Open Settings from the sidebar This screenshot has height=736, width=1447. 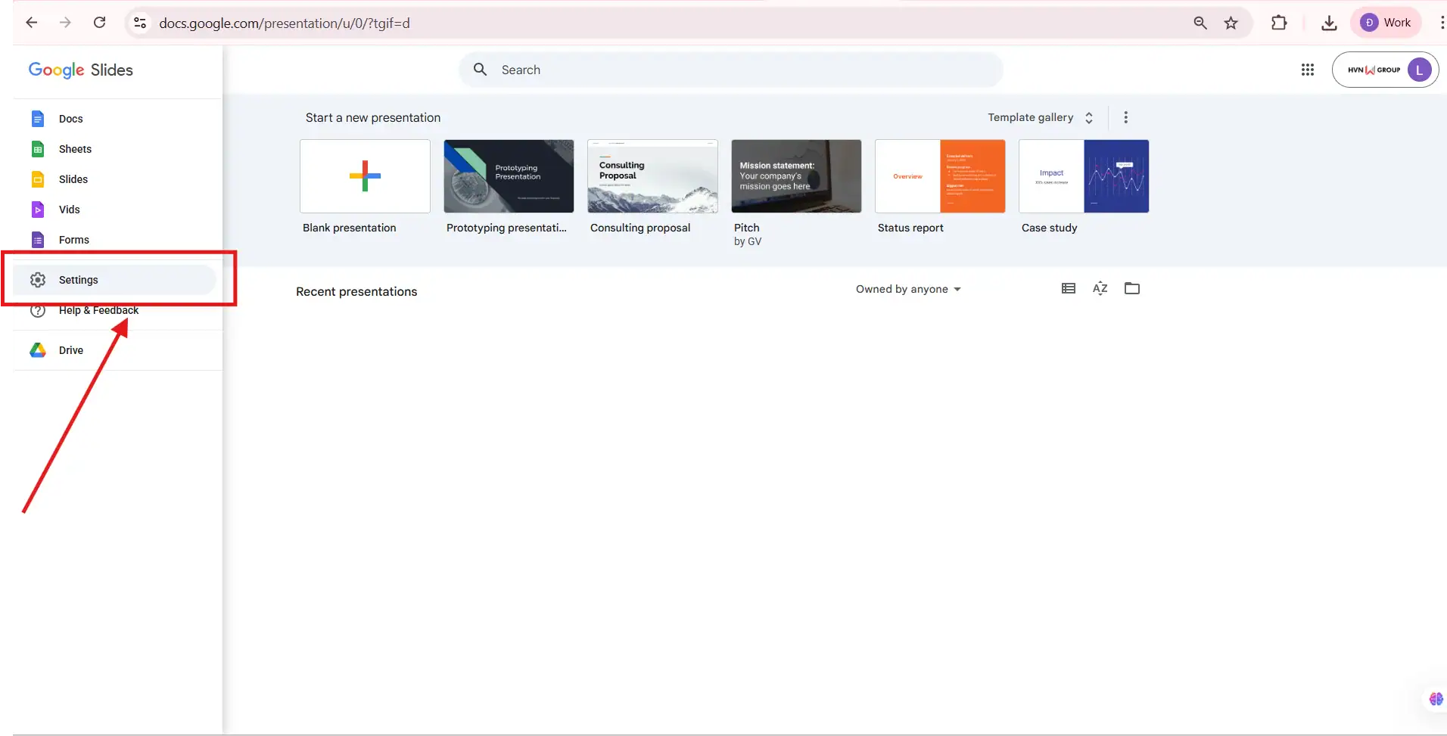pos(79,279)
